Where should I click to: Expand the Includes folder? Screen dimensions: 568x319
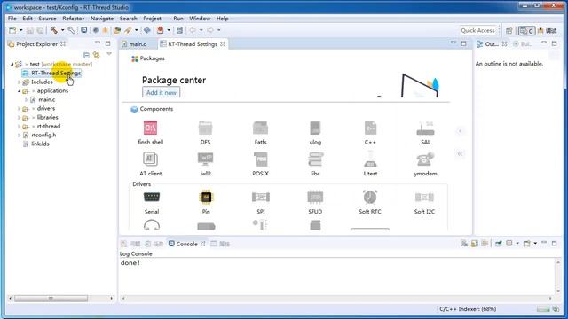click(20, 82)
